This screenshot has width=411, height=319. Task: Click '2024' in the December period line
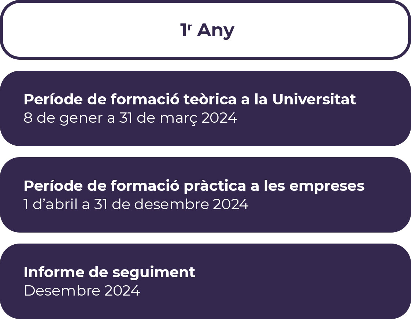pyautogui.click(x=230, y=204)
